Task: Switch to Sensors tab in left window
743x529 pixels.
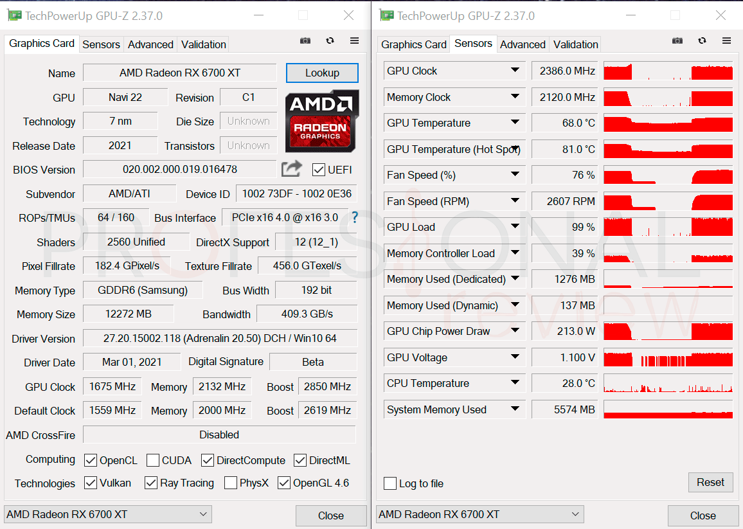Action: (x=101, y=44)
